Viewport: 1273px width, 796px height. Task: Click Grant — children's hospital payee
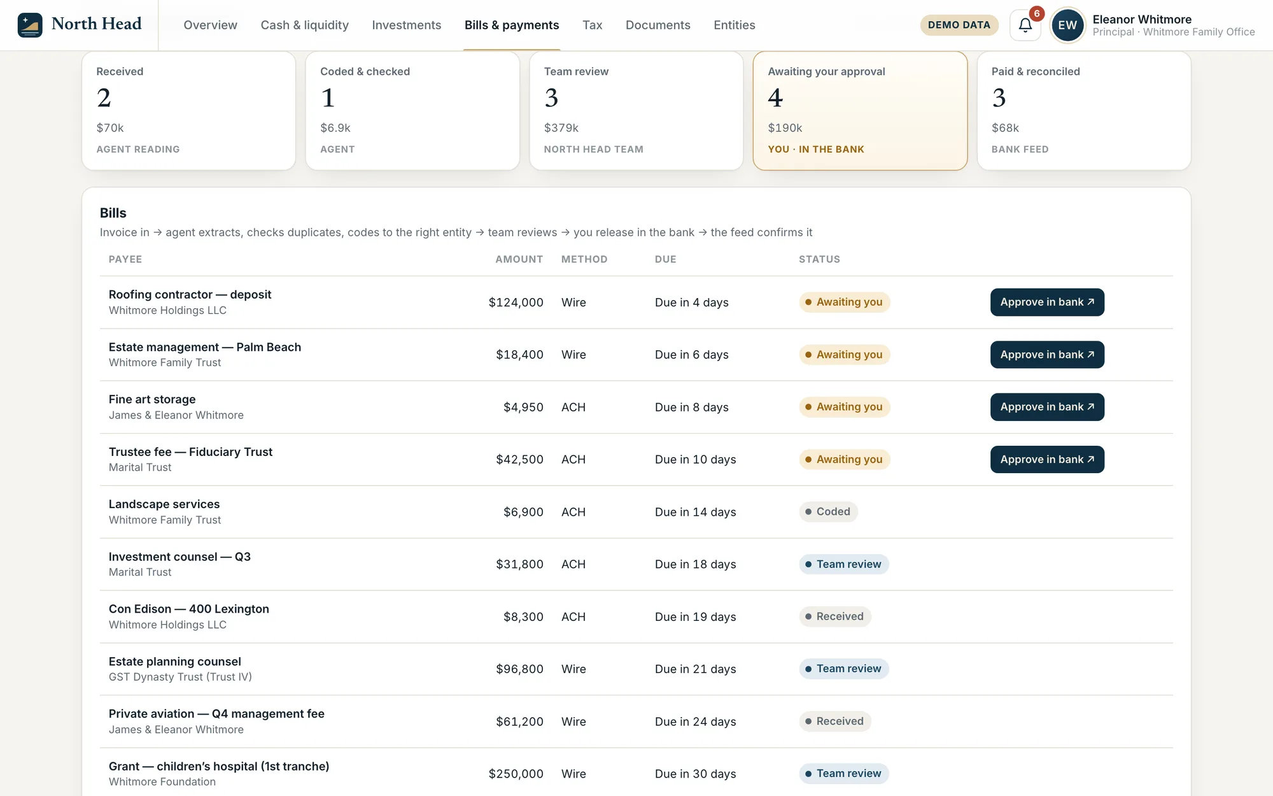tap(218, 766)
